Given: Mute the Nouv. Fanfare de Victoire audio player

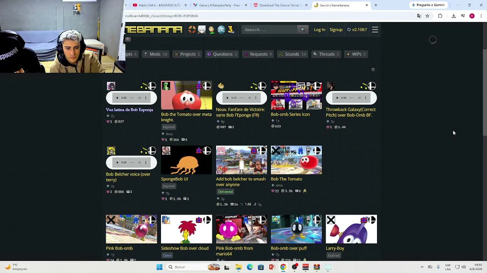Looking at the screenshot, I should (x=249, y=98).
